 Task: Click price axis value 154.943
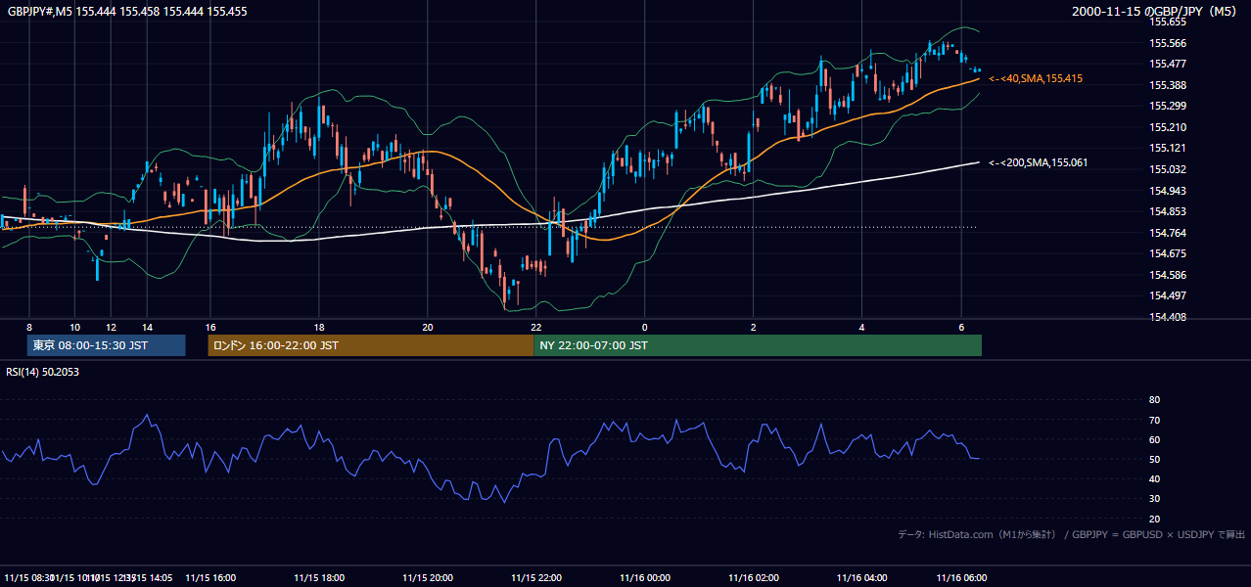click(x=1167, y=191)
